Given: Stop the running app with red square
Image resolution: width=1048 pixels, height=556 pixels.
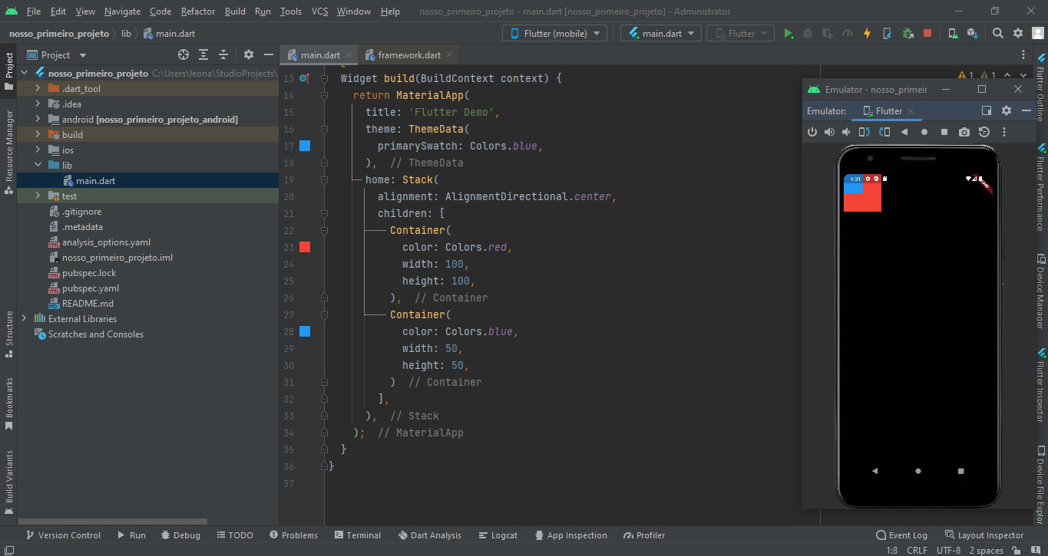Looking at the screenshot, I should [x=927, y=33].
